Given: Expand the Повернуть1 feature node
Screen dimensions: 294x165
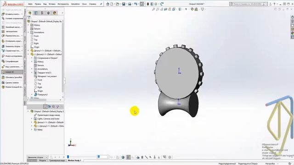Looking at the screenshot, I should click(x=32, y=94).
